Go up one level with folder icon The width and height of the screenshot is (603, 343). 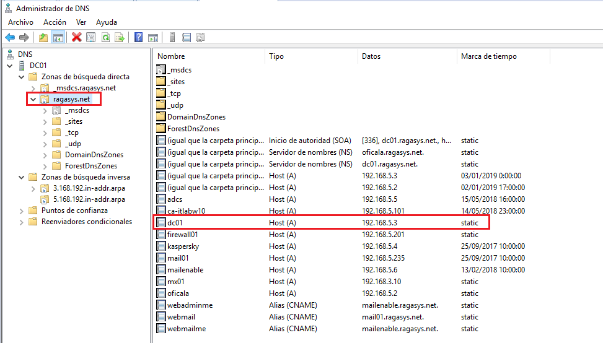click(43, 38)
